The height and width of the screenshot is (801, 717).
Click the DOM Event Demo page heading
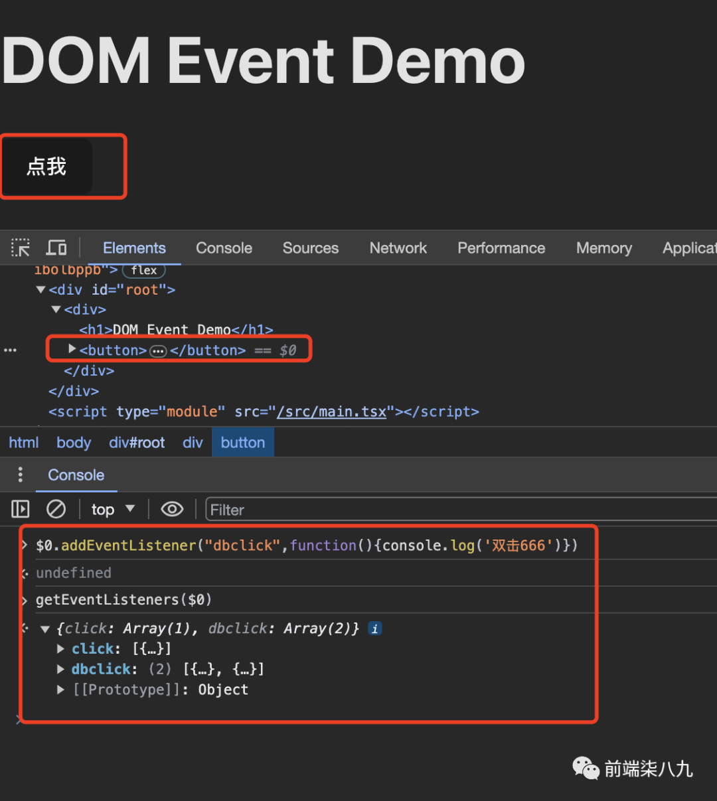(264, 60)
